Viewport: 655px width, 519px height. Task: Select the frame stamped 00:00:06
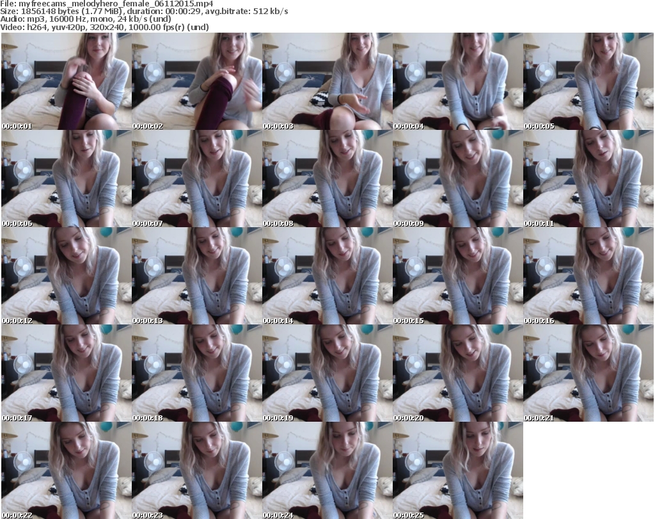coord(67,179)
